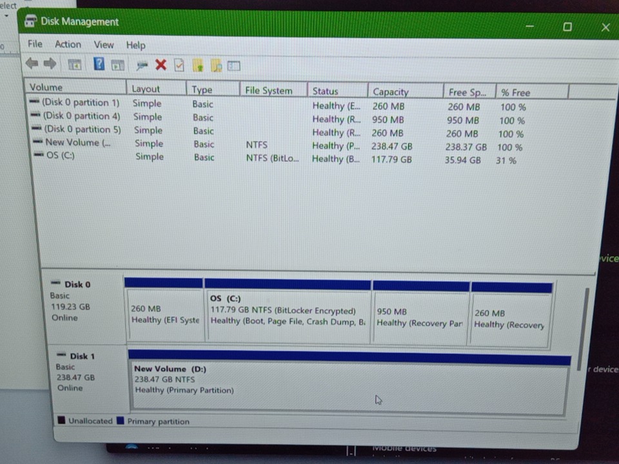This screenshot has height=464, width=619.
Task: Click drive icon beside Disk 0 partition 4
Action: (x=35, y=115)
